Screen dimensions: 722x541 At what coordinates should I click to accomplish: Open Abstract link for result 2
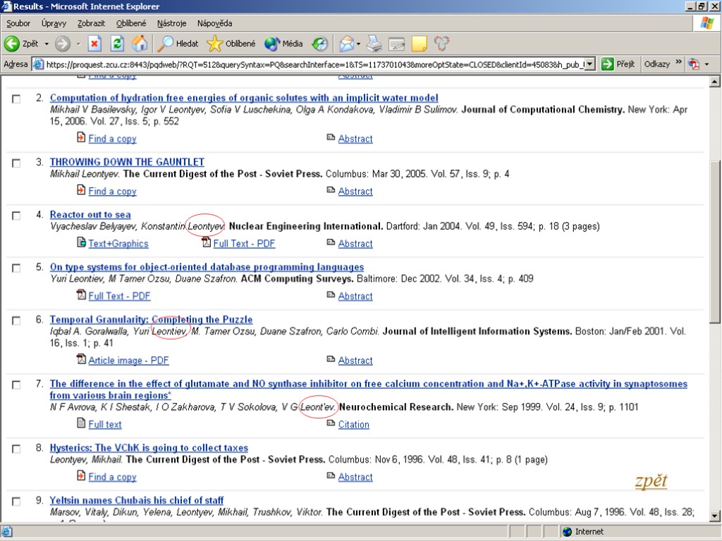[355, 139]
